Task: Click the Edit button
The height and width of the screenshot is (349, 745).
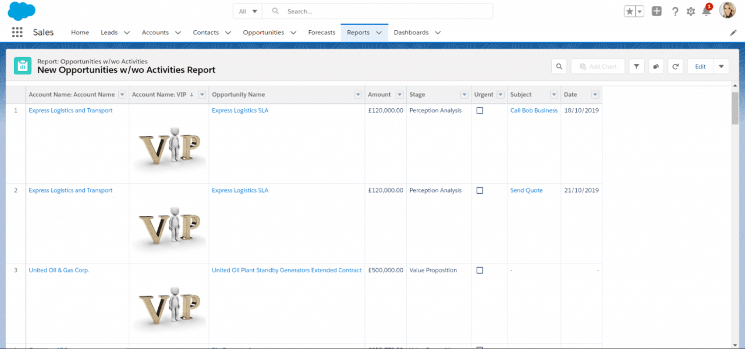Action: (700, 66)
